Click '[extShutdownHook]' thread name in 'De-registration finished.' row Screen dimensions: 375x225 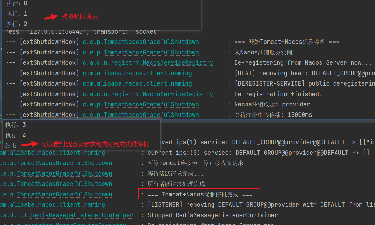pyautogui.click(x=49, y=94)
